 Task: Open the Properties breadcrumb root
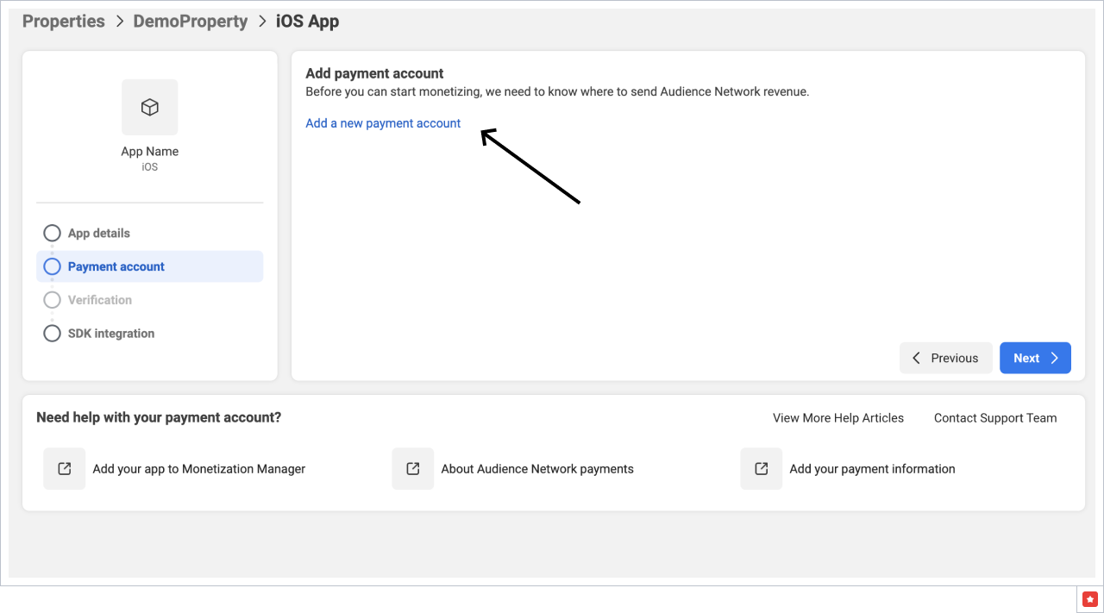tap(63, 21)
